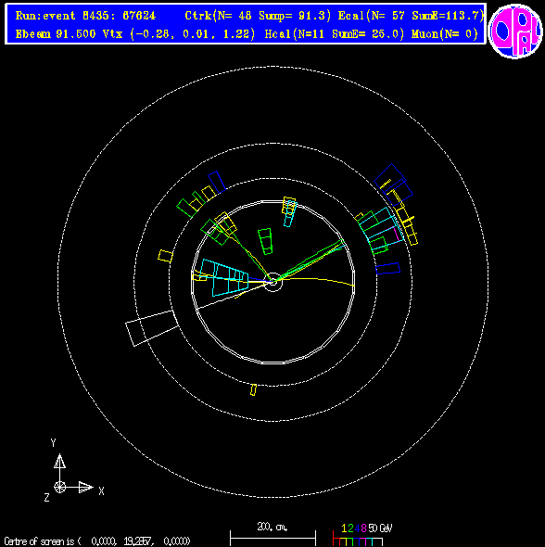Click the GeV energy color legend
The width and height of the screenshot is (545, 547).
point(362,537)
